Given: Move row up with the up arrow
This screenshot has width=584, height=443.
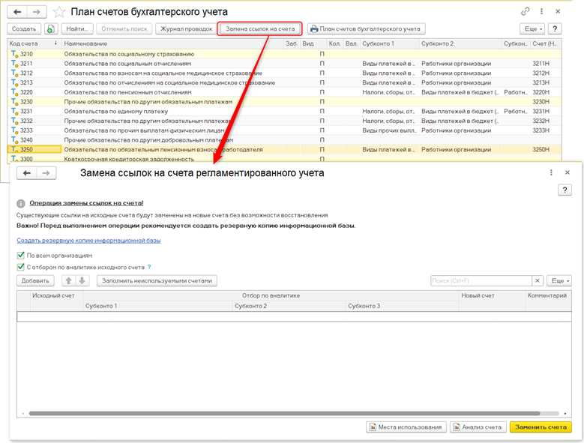Looking at the screenshot, I should click(69, 280).
